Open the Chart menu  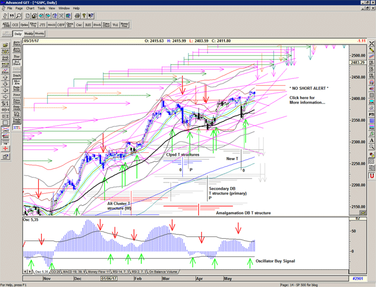pos(30,9)
